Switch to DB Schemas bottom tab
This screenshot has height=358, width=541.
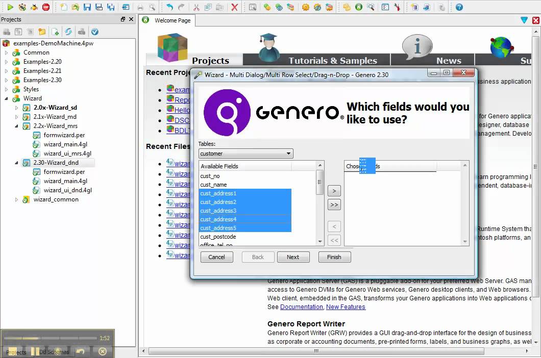54,352
